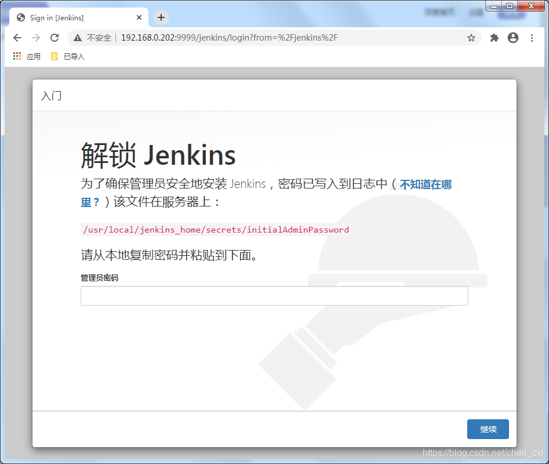
Task: Click the 请从本地复制密码并粘贴到下面 instruction
Action: [x=169, y=255]
